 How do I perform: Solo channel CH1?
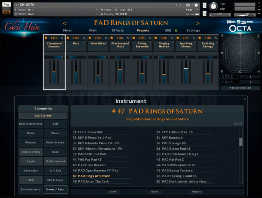pyautogui.click(x=62, y=38)
